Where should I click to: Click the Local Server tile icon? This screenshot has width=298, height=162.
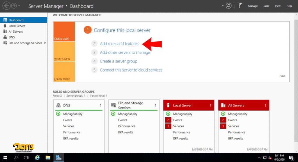168,105
